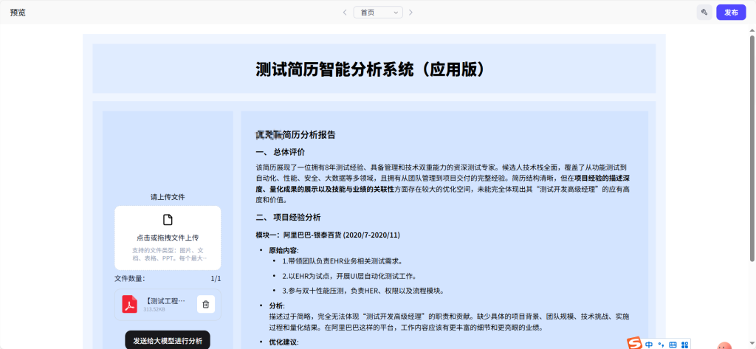Click the 预览 label in header

(18, 13)
